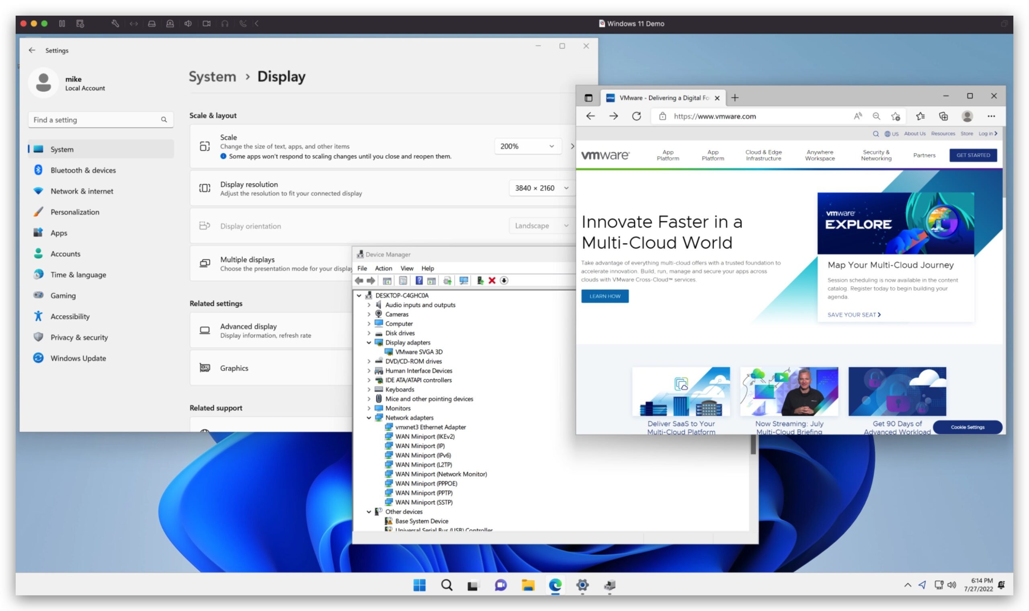Open Advanced display settings

pos(271,330)
